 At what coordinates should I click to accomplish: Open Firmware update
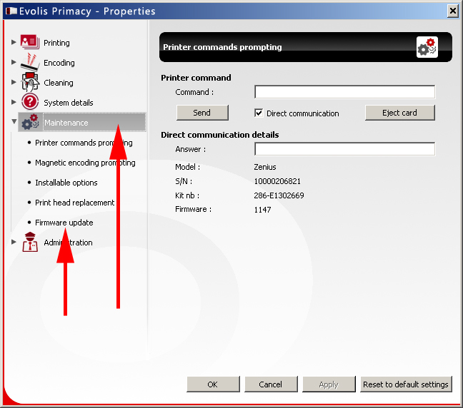[x=64, y=223]
